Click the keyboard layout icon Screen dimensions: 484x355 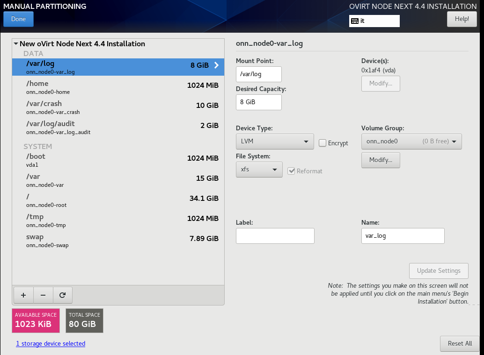(355, 21)
